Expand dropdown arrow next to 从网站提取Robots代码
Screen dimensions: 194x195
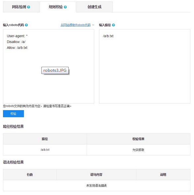point(93,25)
